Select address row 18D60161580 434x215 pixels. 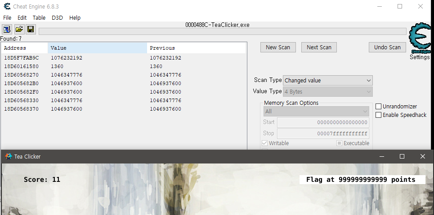[123, 66]
